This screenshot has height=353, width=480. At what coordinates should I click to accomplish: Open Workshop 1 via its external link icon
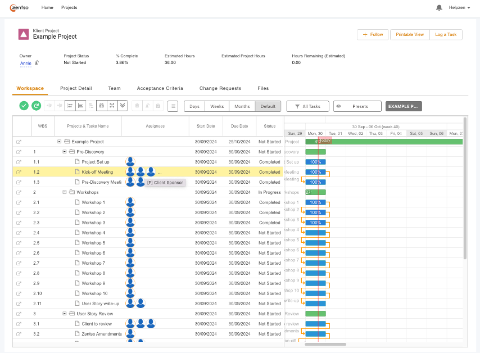19,202
